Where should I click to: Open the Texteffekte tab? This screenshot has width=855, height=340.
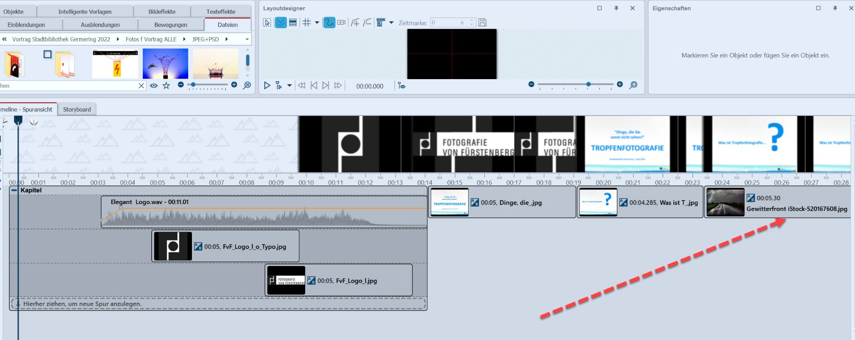pyautogui.click(x=221, y=12)
